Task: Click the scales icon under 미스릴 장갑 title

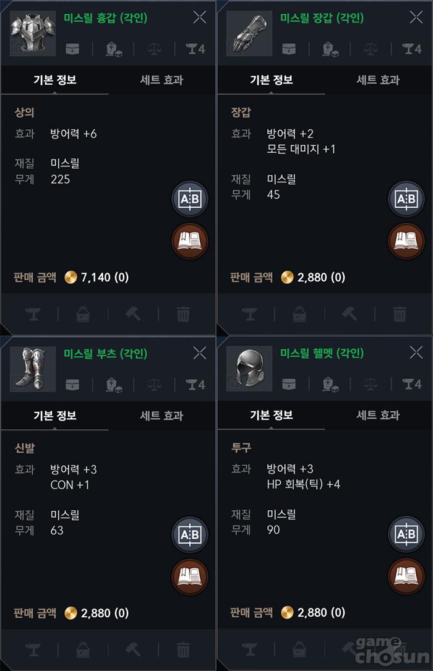Action: coord(371,48)
